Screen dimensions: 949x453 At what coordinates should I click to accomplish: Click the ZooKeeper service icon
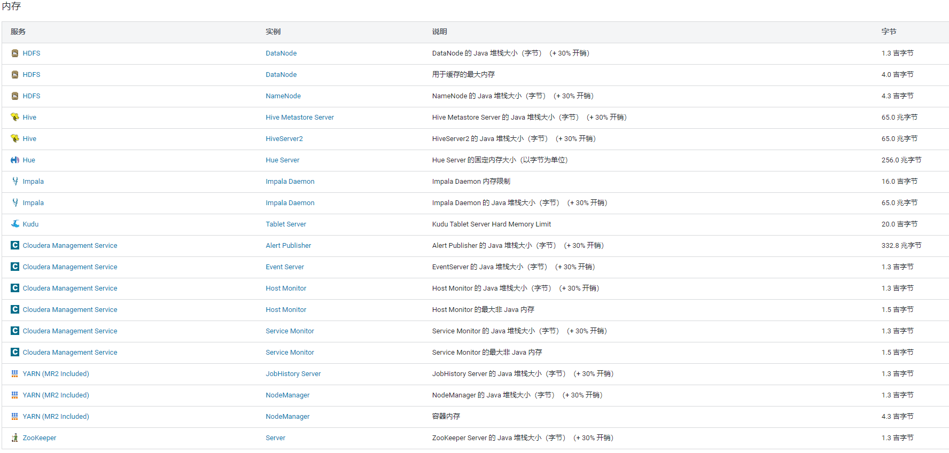(15, 438)
